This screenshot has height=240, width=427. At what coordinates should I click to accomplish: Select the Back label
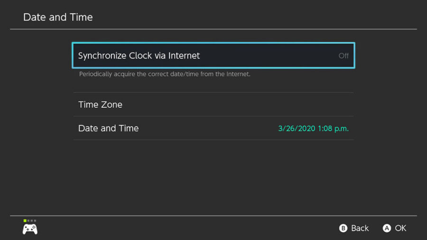360,228
